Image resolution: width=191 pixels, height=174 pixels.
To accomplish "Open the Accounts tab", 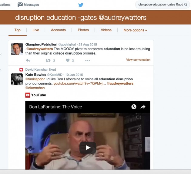I will [x=58, y=30].
